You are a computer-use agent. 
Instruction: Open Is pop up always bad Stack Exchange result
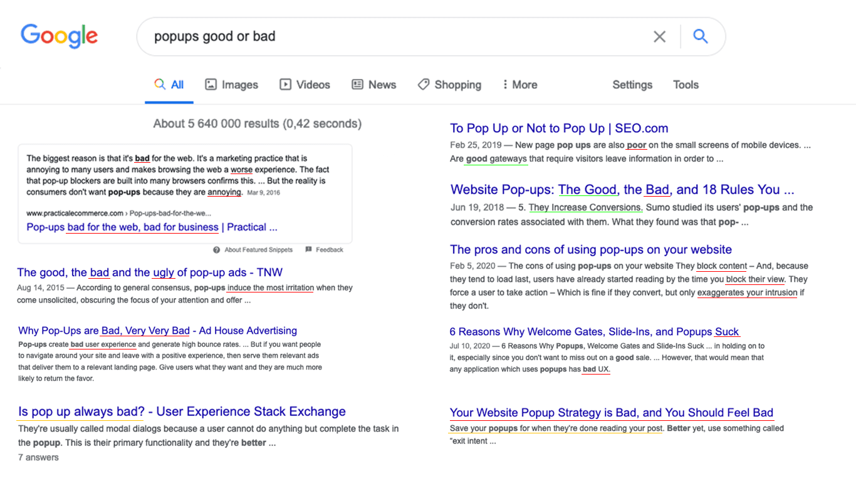coord(182,411)
